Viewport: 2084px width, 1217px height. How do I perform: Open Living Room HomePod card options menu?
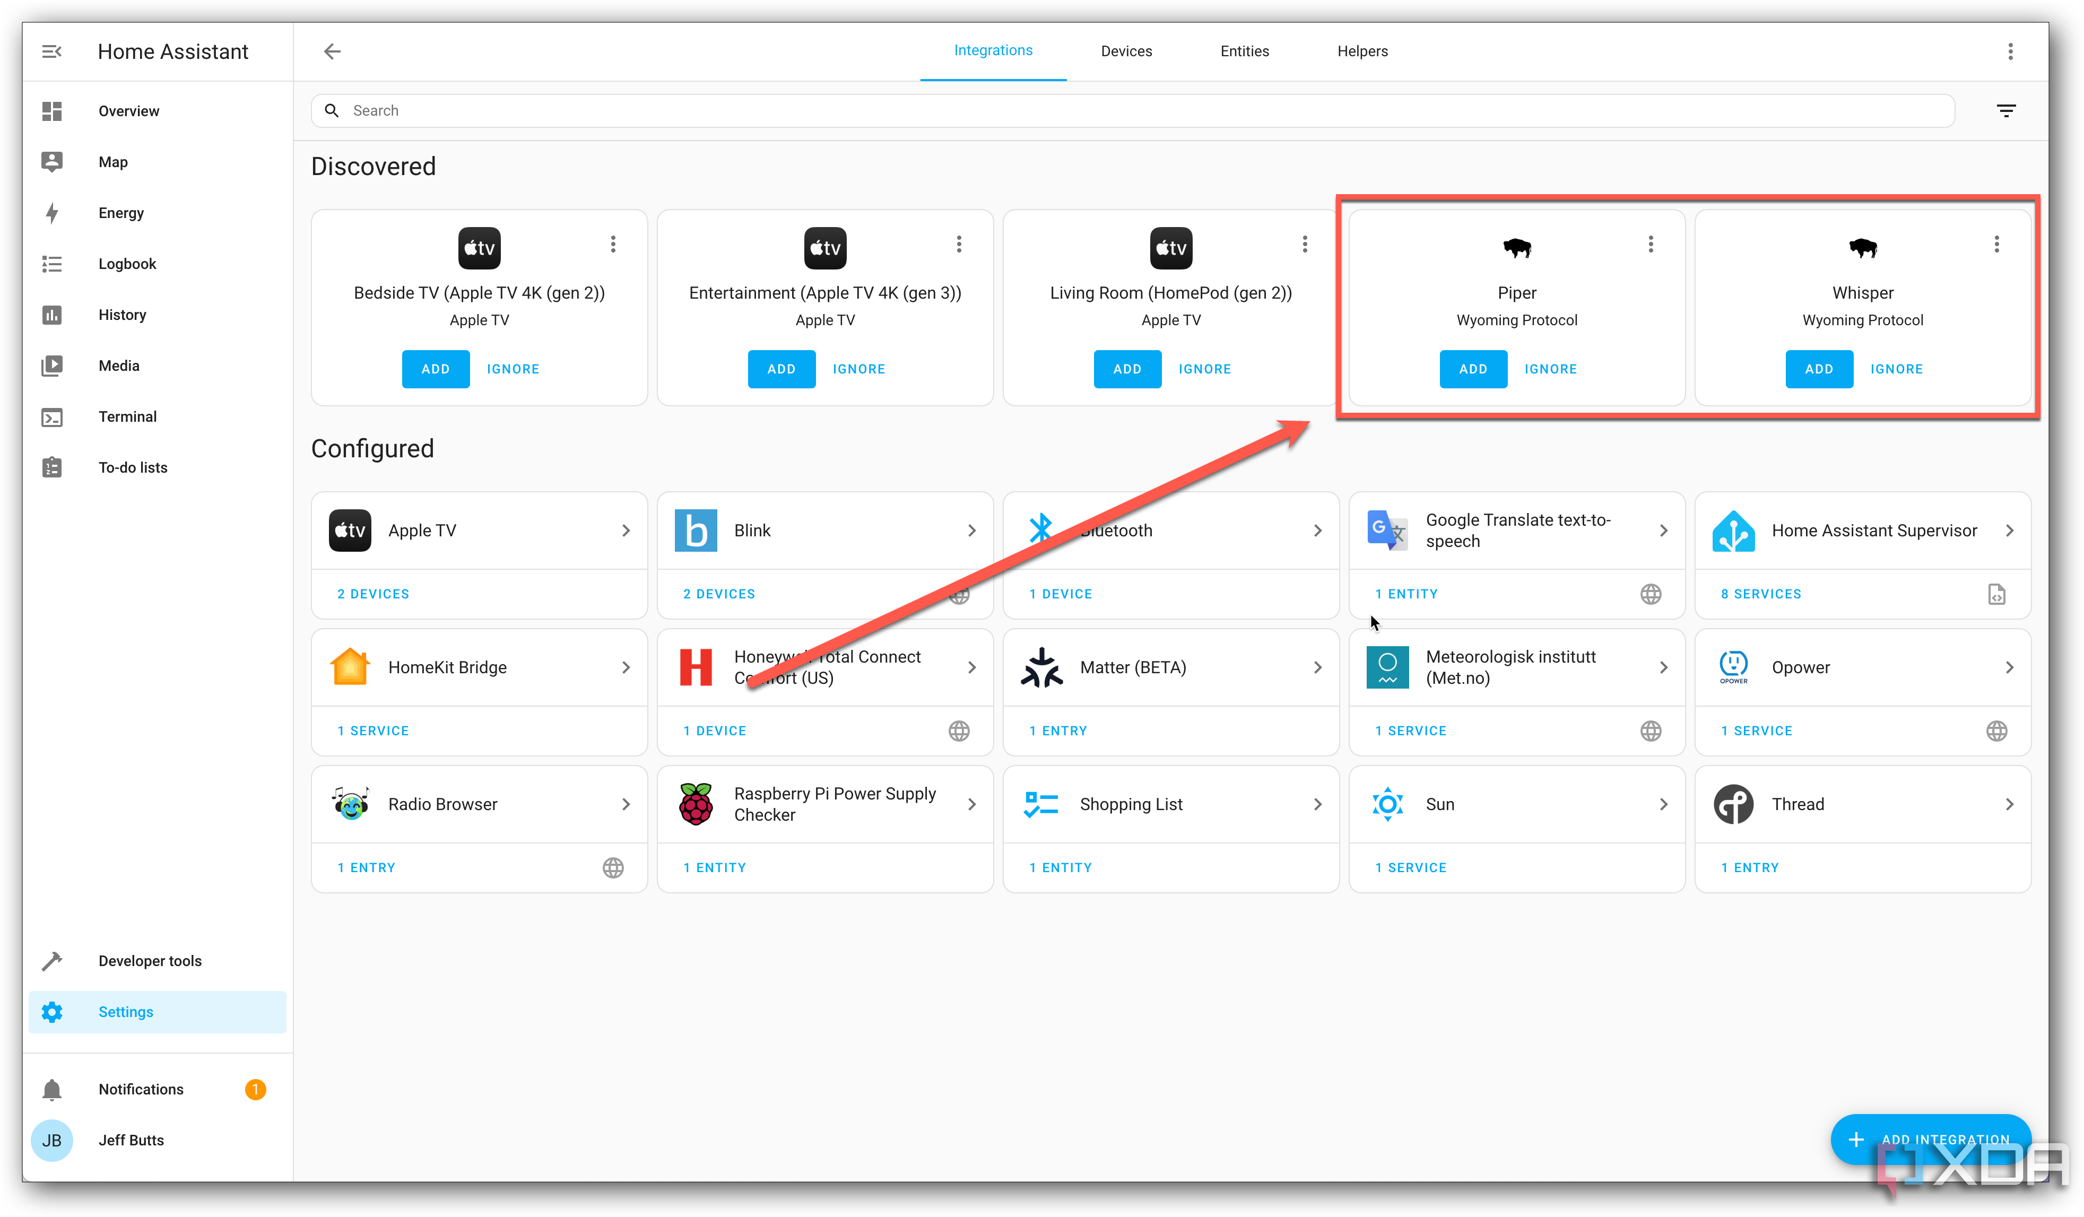(1304, 244)
